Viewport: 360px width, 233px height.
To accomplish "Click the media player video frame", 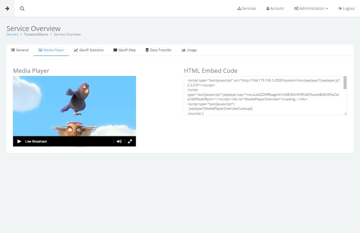I will click(74, 106).
